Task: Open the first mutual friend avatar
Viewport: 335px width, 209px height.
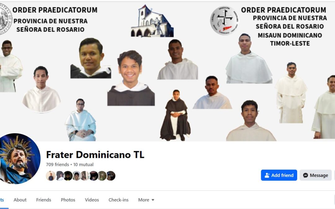Action: (51, 176)
